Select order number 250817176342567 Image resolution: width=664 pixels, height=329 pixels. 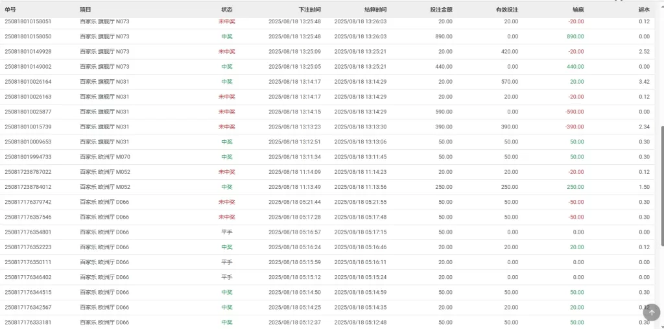point(29,308)
